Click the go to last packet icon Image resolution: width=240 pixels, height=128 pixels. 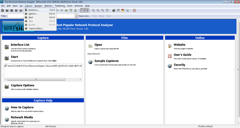[x=75, y=10]
